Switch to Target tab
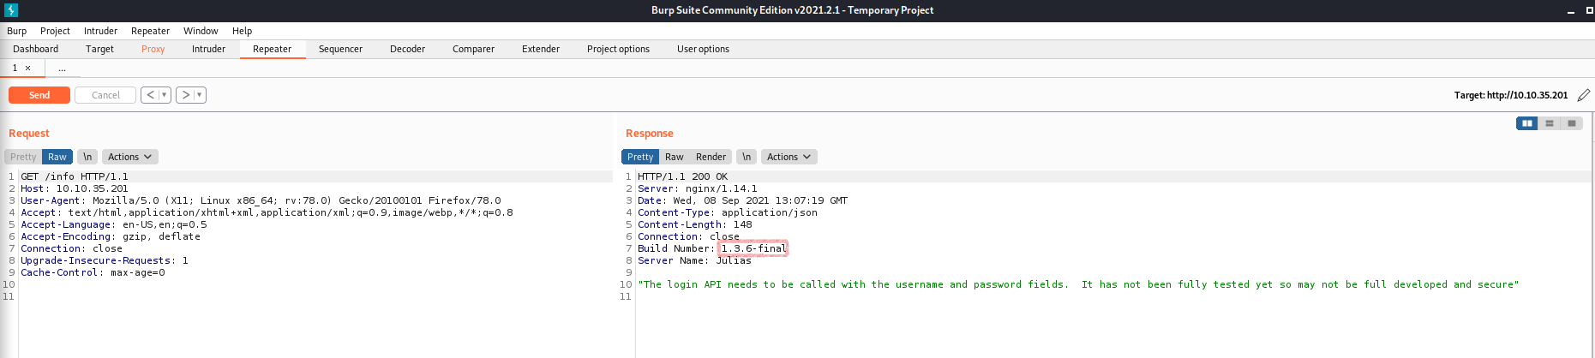The height and width of the screenshot is (358, 1595). [99, 49]
